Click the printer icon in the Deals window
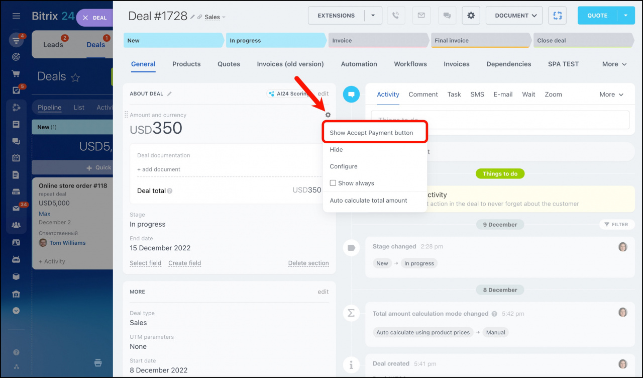643x378 pixels. tap(98, 363)
